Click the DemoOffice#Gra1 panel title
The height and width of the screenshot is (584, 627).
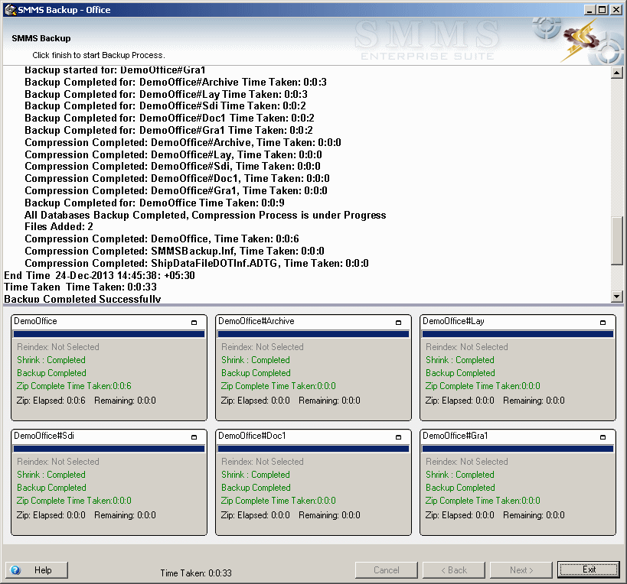[x=455, y=436]
